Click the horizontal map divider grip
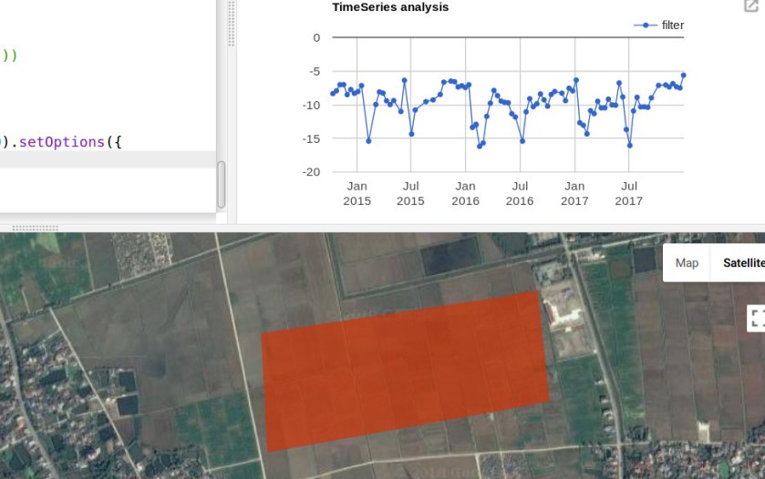The width and height of the screenshot is (765, 479). pyautogui.click(x=35, y=228)
